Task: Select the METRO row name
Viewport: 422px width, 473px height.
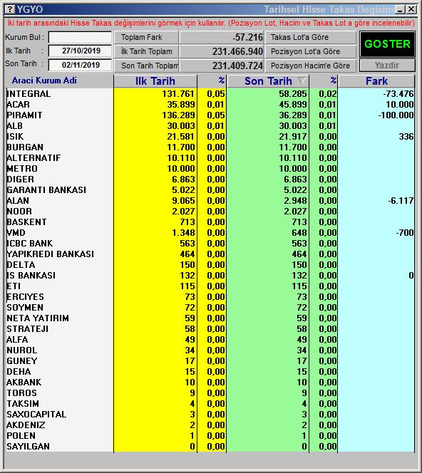Action: (22, 169)
